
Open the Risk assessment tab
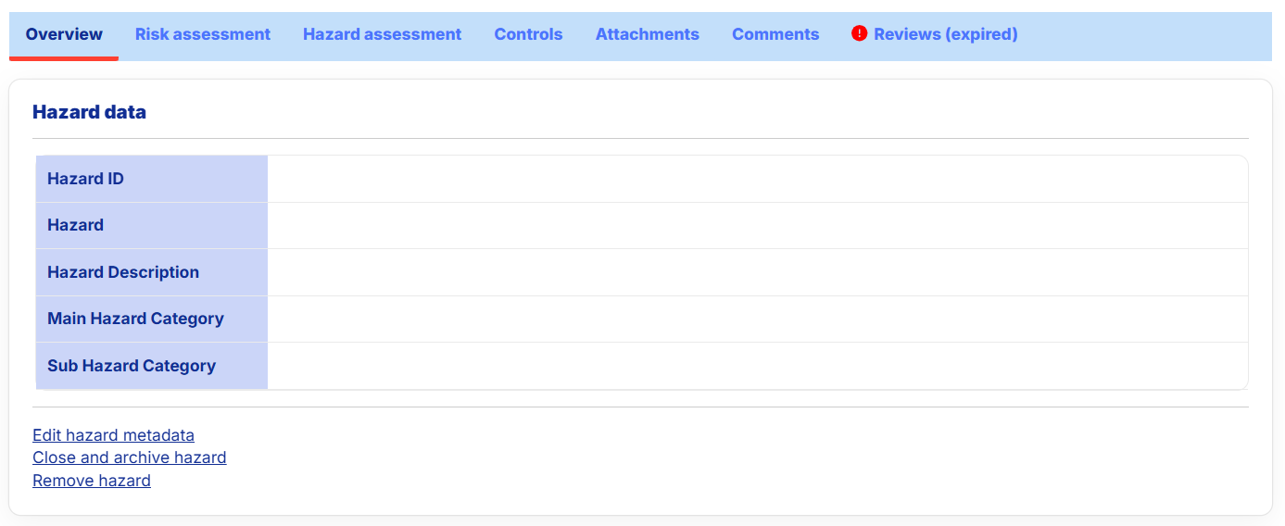(x=203, y=34)
